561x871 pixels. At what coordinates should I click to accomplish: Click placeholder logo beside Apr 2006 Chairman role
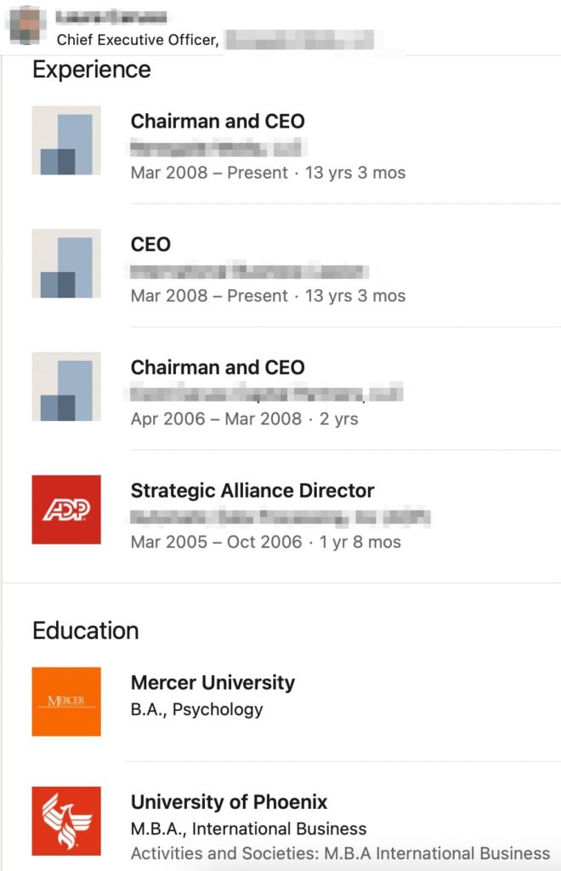point(66,387)
